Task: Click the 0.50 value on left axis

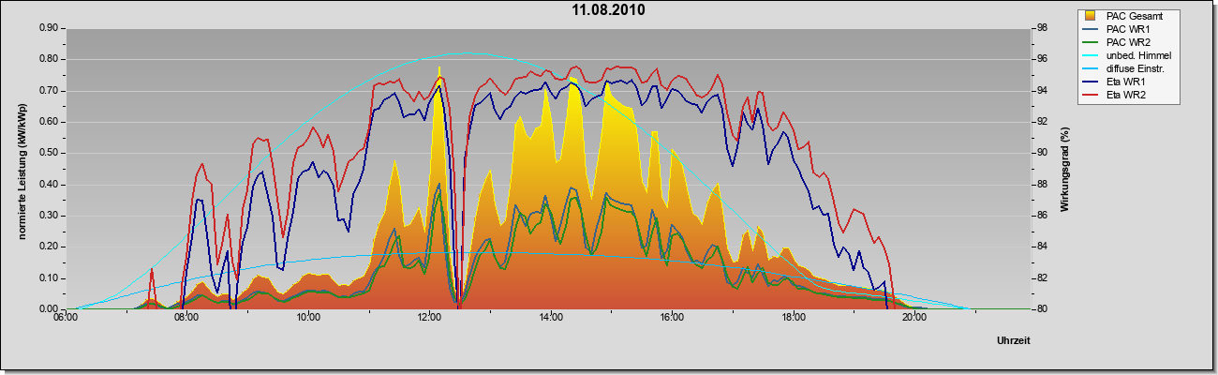Action: click(49, 153)
